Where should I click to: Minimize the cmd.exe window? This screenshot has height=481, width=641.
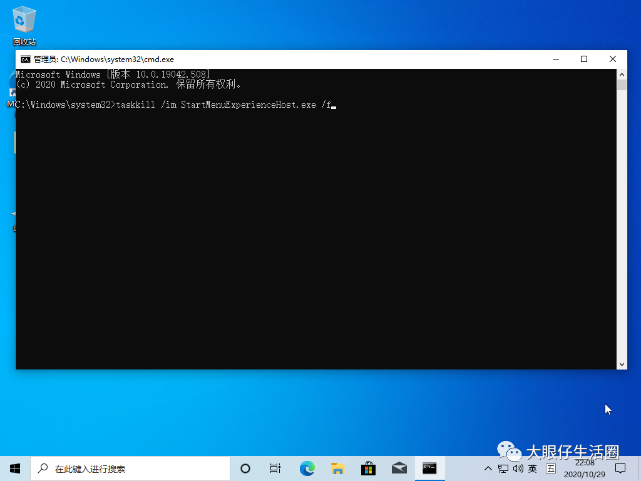[x=556, y=59]
